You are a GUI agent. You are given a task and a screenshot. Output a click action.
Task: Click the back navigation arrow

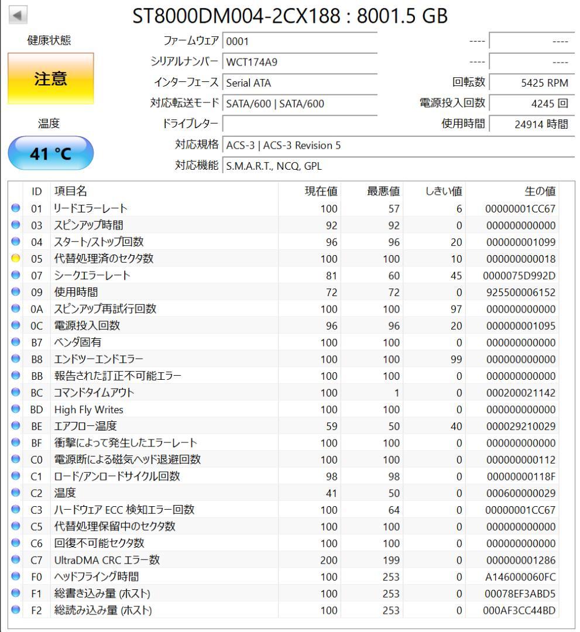(18, 13)
